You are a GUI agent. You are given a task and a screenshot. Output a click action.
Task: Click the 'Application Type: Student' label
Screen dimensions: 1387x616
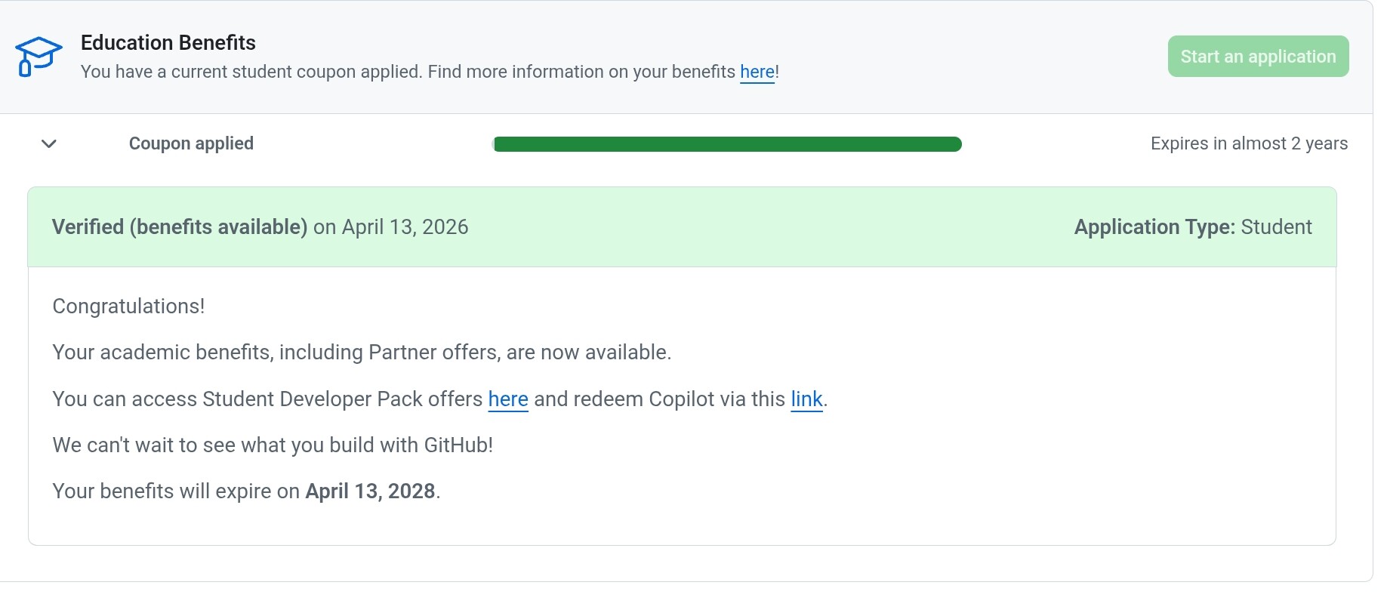[1192, 227]
